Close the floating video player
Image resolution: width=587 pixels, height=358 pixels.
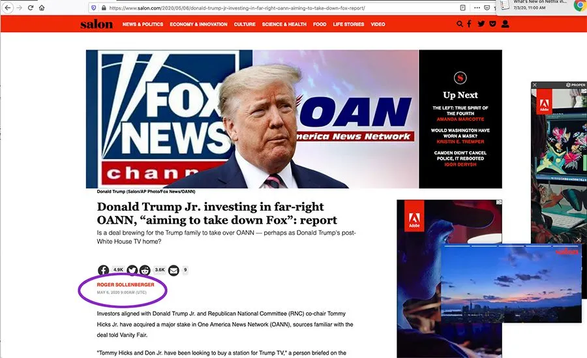tap(579, 240)
